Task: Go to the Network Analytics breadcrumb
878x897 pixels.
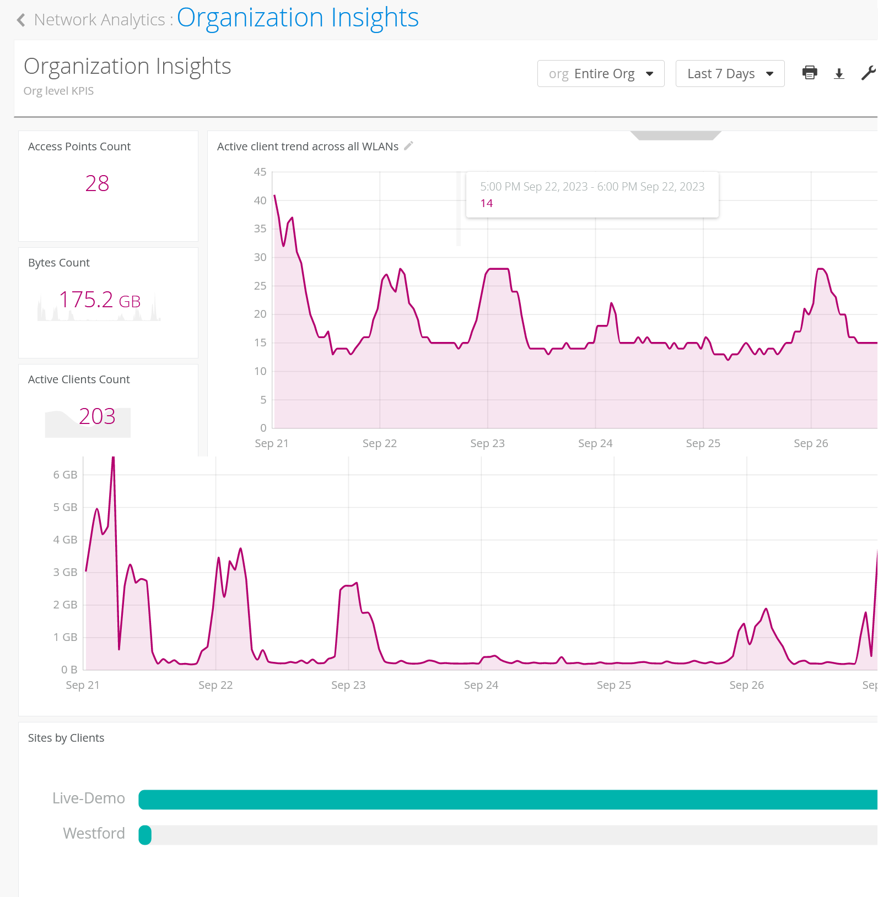Action: (99, 20)
